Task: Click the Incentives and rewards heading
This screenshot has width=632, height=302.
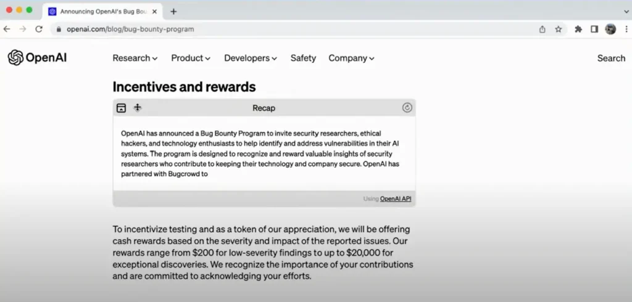Action: [x=184, y=86]
